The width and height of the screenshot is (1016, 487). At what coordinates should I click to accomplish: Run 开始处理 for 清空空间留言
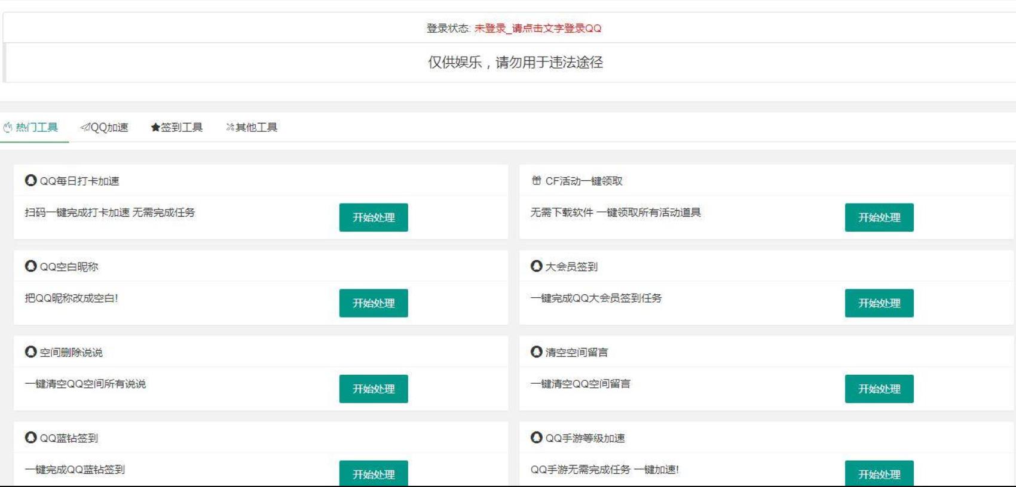[879, 389]
